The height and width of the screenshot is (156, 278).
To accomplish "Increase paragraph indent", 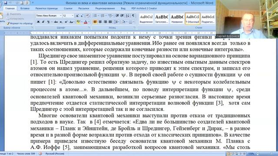I will click(x=122, y=16).
